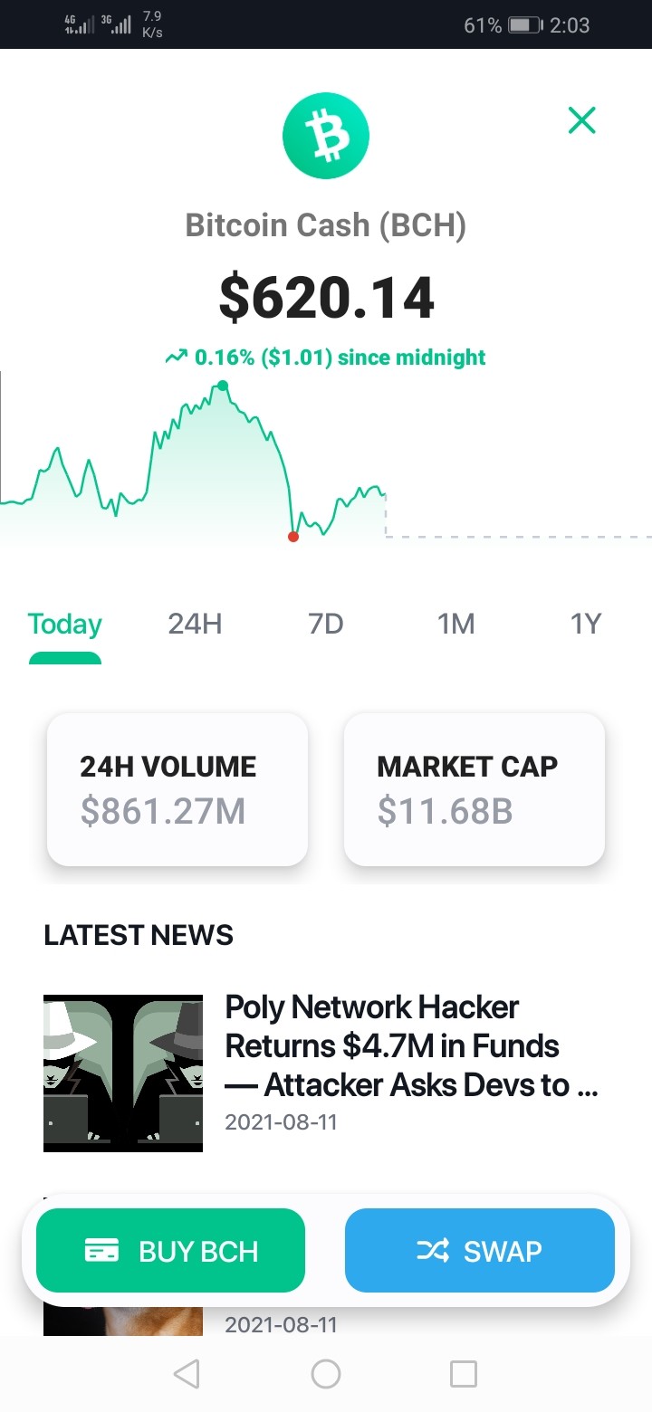Viewport: 652px width, 1412px height.
Task: Tap the Bitcoin Cash logo icon
Action: click(x=326, y=136)
